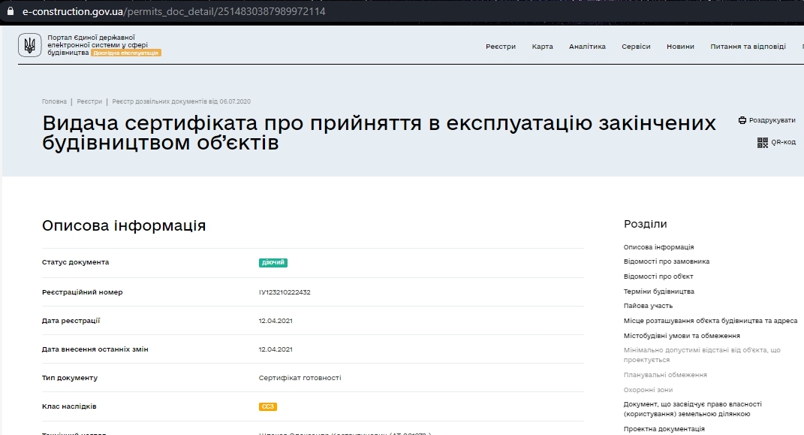Click the green діючий status badge
804x435 pixels.
(x=273, y=263)
